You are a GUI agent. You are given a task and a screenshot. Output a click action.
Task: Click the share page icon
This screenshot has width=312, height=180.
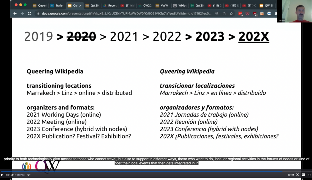pyautogui.click(x=224, y=13)
